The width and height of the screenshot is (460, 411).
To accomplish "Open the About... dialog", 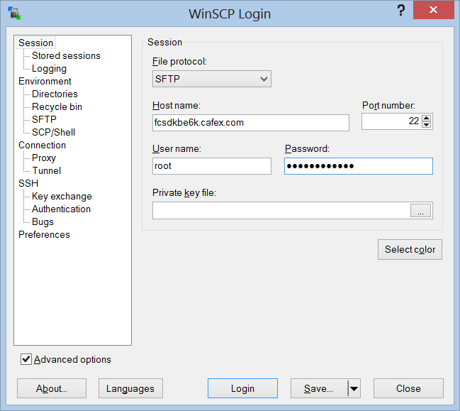I will 52,388.
